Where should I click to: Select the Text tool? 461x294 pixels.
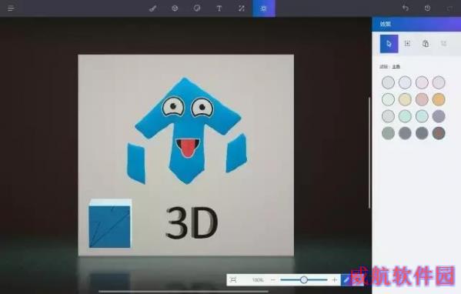point(219,8)
